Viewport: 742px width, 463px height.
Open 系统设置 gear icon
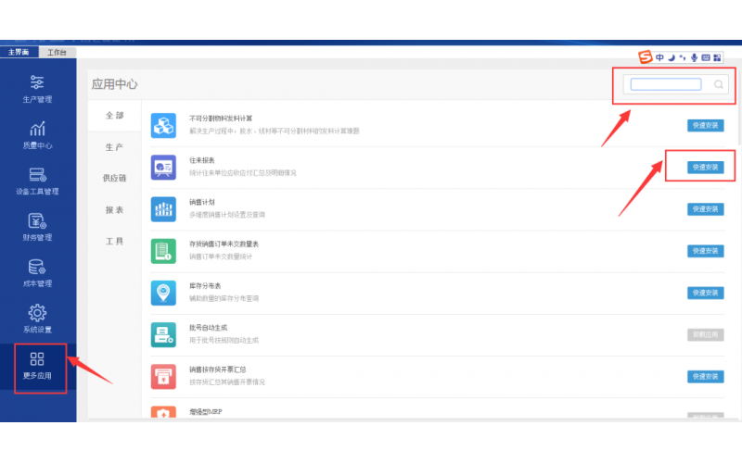pyautogui.click(x=38, y=319)
